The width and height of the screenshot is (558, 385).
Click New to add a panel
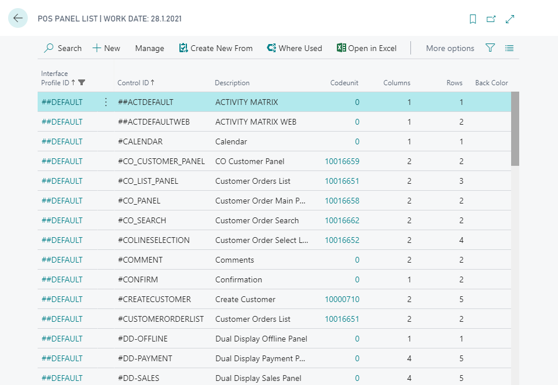click(x=107, y=48)
